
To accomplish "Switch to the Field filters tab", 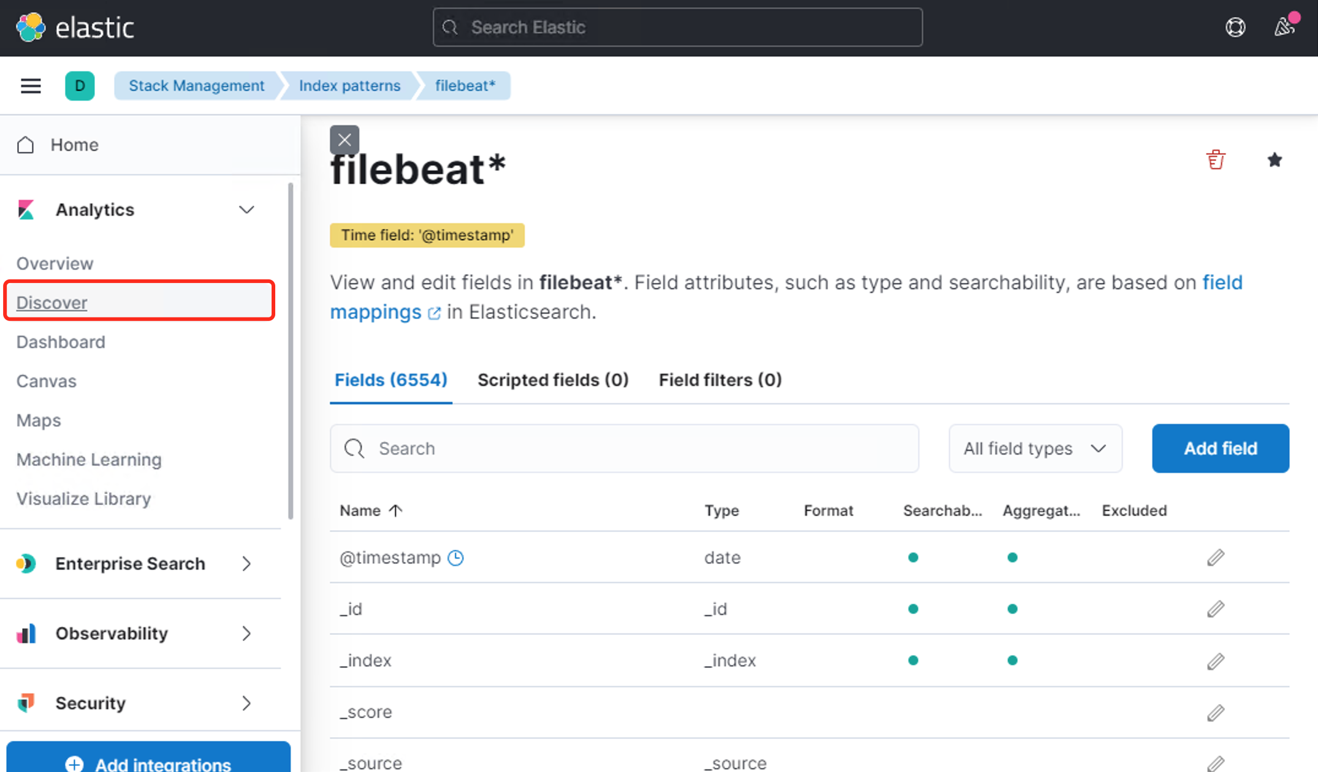I will [720, 380].
